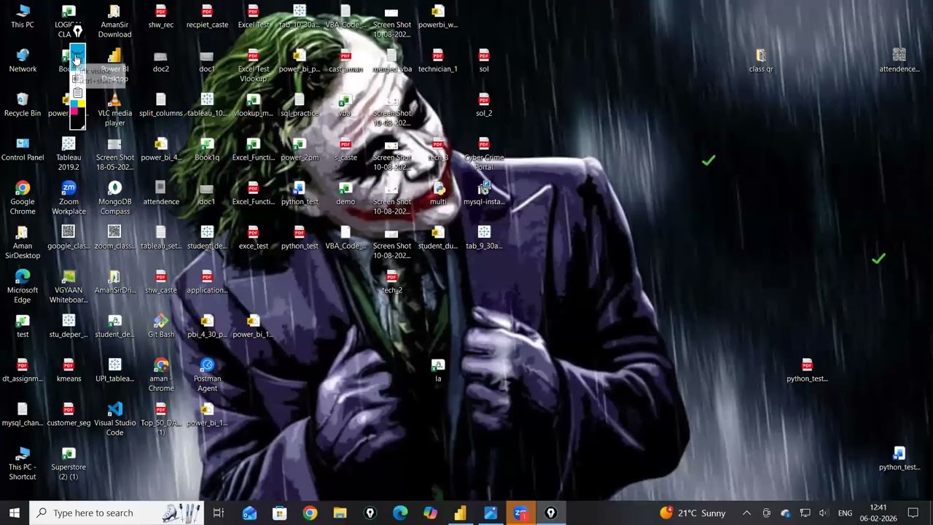Image resolution: width=933 pixels, height=525 pixels.
Task: Open Copilot from the taskbar
Action: point(430,513)
